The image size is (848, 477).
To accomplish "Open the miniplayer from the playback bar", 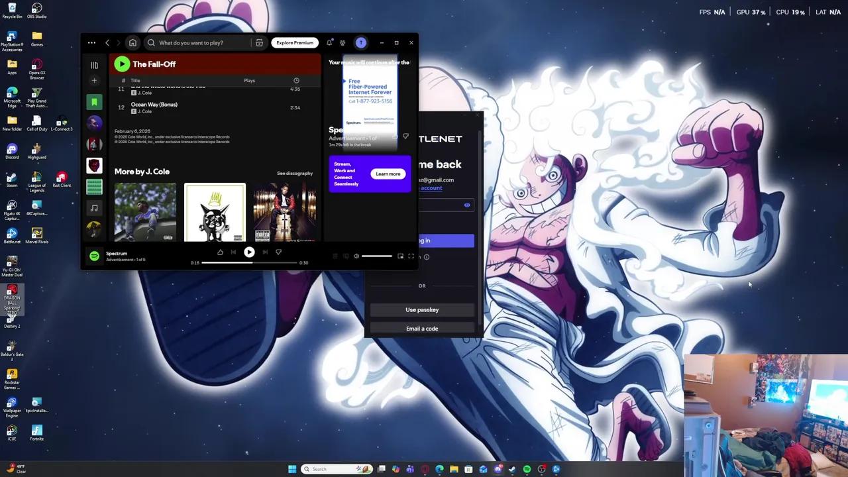I will [400, 256].
